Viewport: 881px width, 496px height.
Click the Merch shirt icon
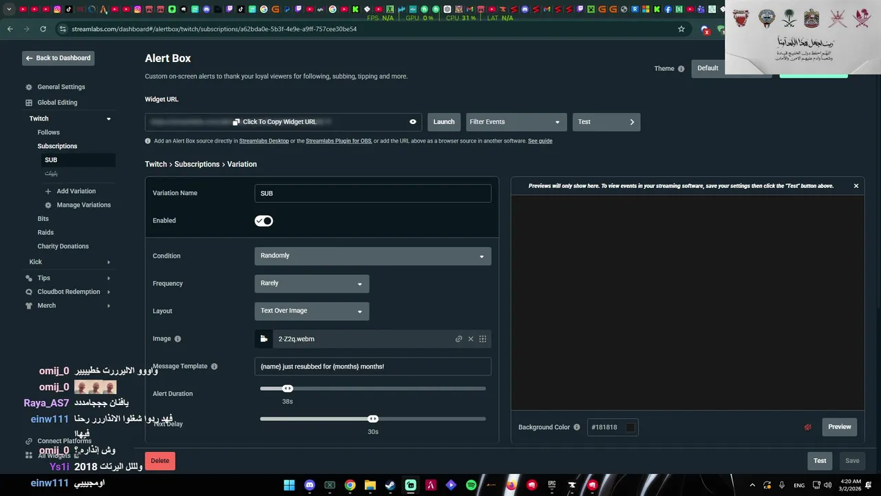click(x=29, y=306)
